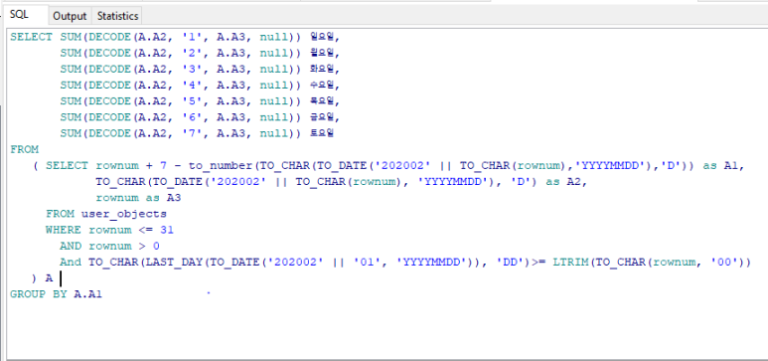
Task: Click the 일요일 column alias
Action: [x=322, y=37]
